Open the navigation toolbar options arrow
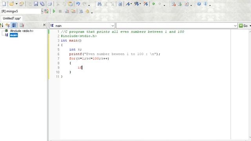 click(x=164, y=5)
